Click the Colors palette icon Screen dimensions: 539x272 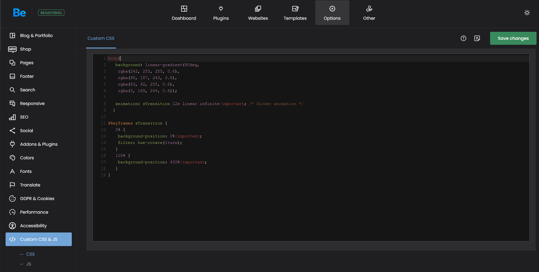point(12,158)
